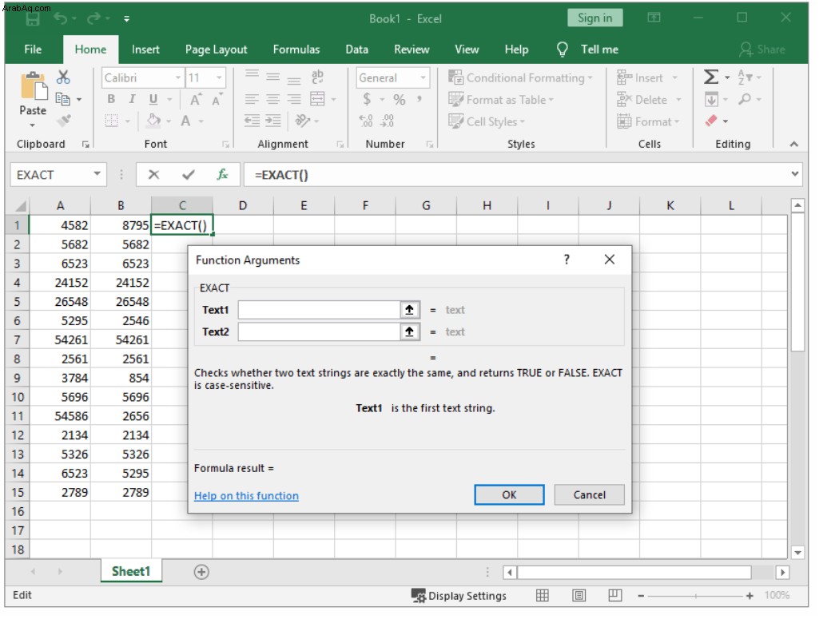Viewport: 831px width, 623px height.
Task: Click the Accounting dollar format icon
Action: [367, 99]
